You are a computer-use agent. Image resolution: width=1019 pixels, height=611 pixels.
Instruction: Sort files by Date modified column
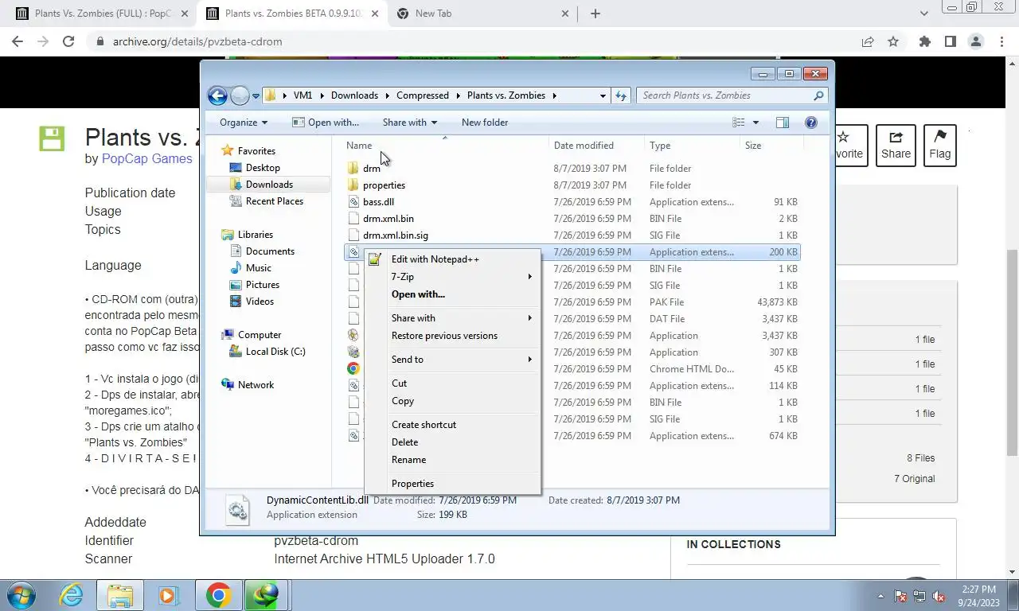tap(597, 146)
